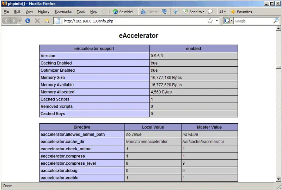This screenshot has width=282, height=190.
Task: Open the Tools menu
Action: click(x=81, y=12)
